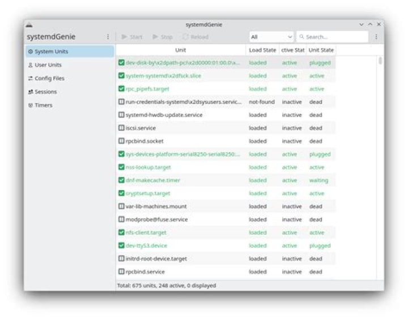Click 'dead' state of modprobe@fuse.service
The height and width of the screenshot is (319, 408).
coord(316,219)
